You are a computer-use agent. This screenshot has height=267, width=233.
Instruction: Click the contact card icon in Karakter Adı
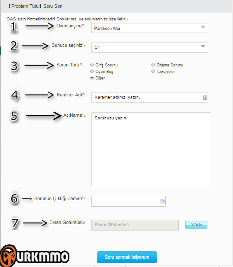[x=205, y=98]
